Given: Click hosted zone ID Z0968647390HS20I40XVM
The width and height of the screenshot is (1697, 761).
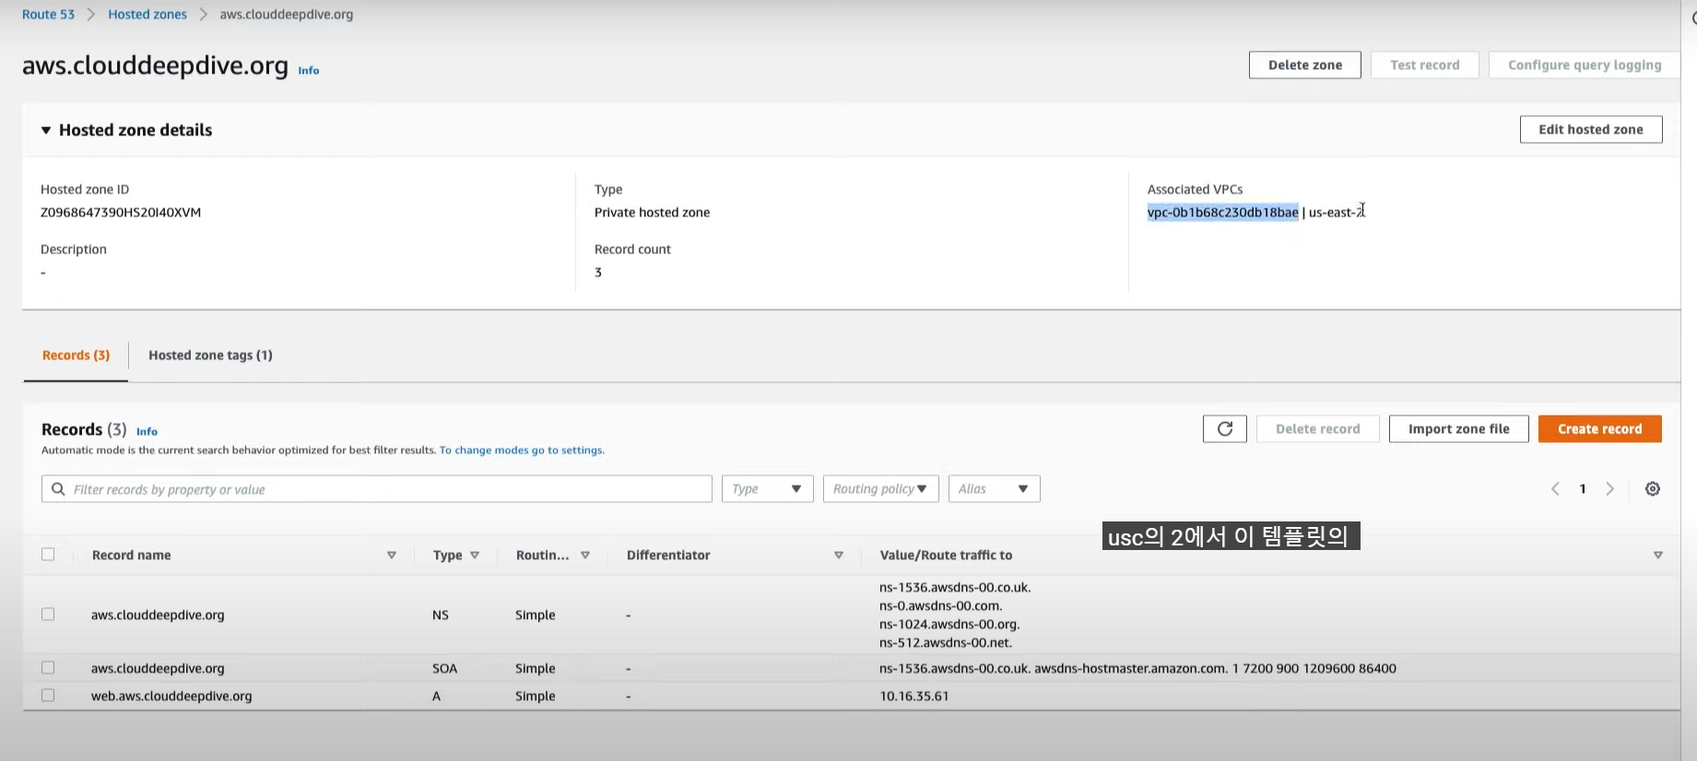Looking at the screenshot, I should click(121, 213).
